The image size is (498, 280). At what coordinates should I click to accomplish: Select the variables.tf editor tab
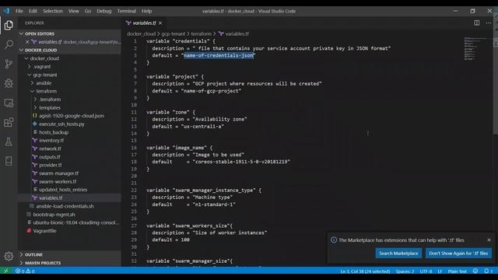point(145,23)
